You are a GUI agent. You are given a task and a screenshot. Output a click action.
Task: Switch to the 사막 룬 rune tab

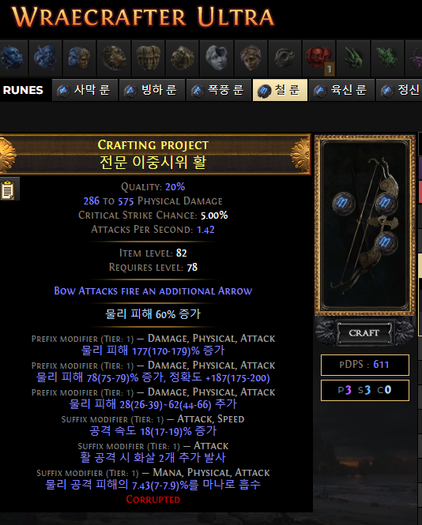click(85, 90)
